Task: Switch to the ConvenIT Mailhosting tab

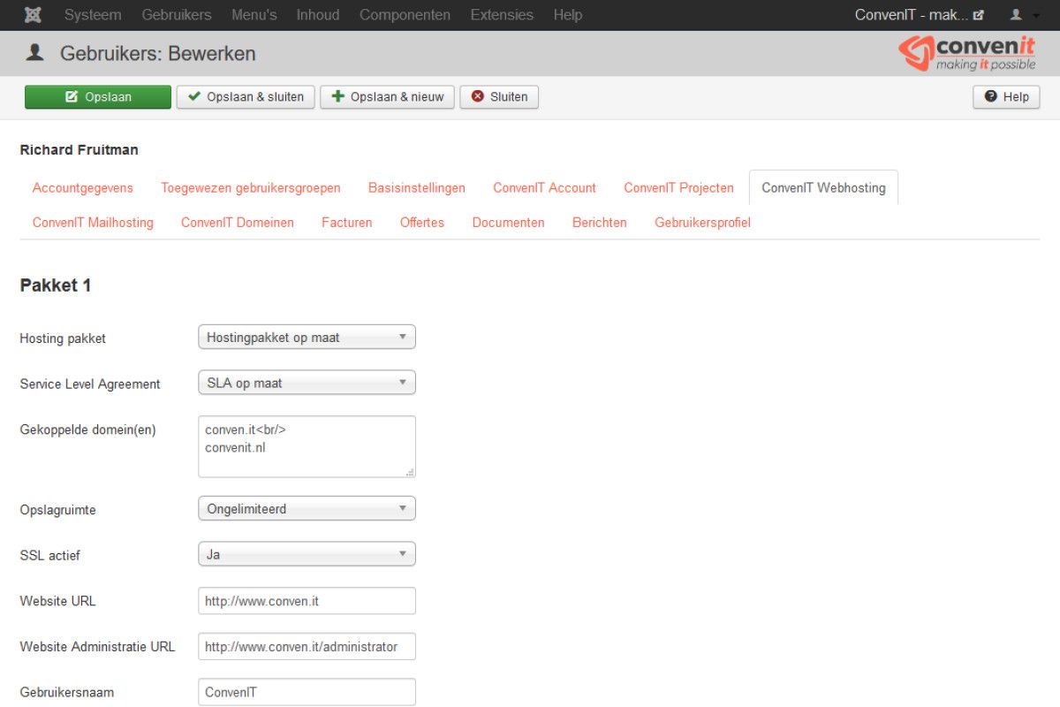Action: pos(93,223)
